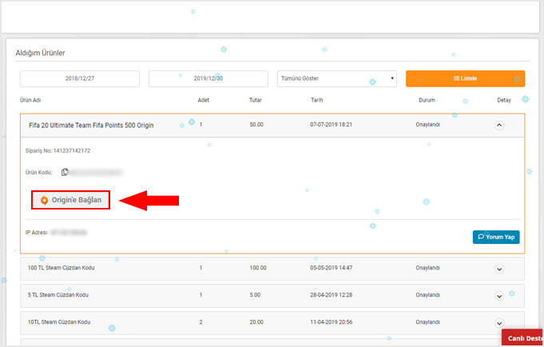
Task: Copy the product code with the copy icon
Action: coord(65,172)
